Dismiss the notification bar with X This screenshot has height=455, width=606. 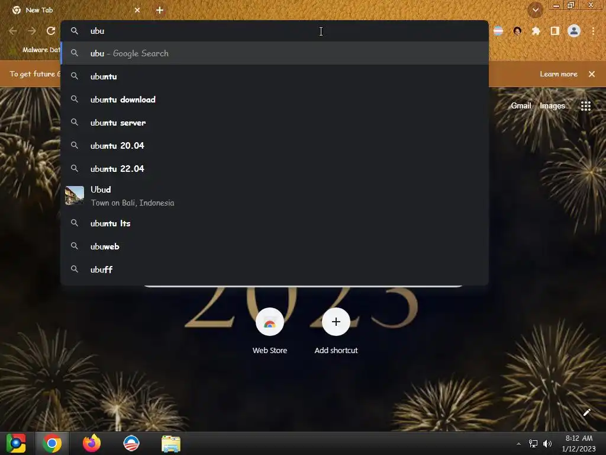591,74
